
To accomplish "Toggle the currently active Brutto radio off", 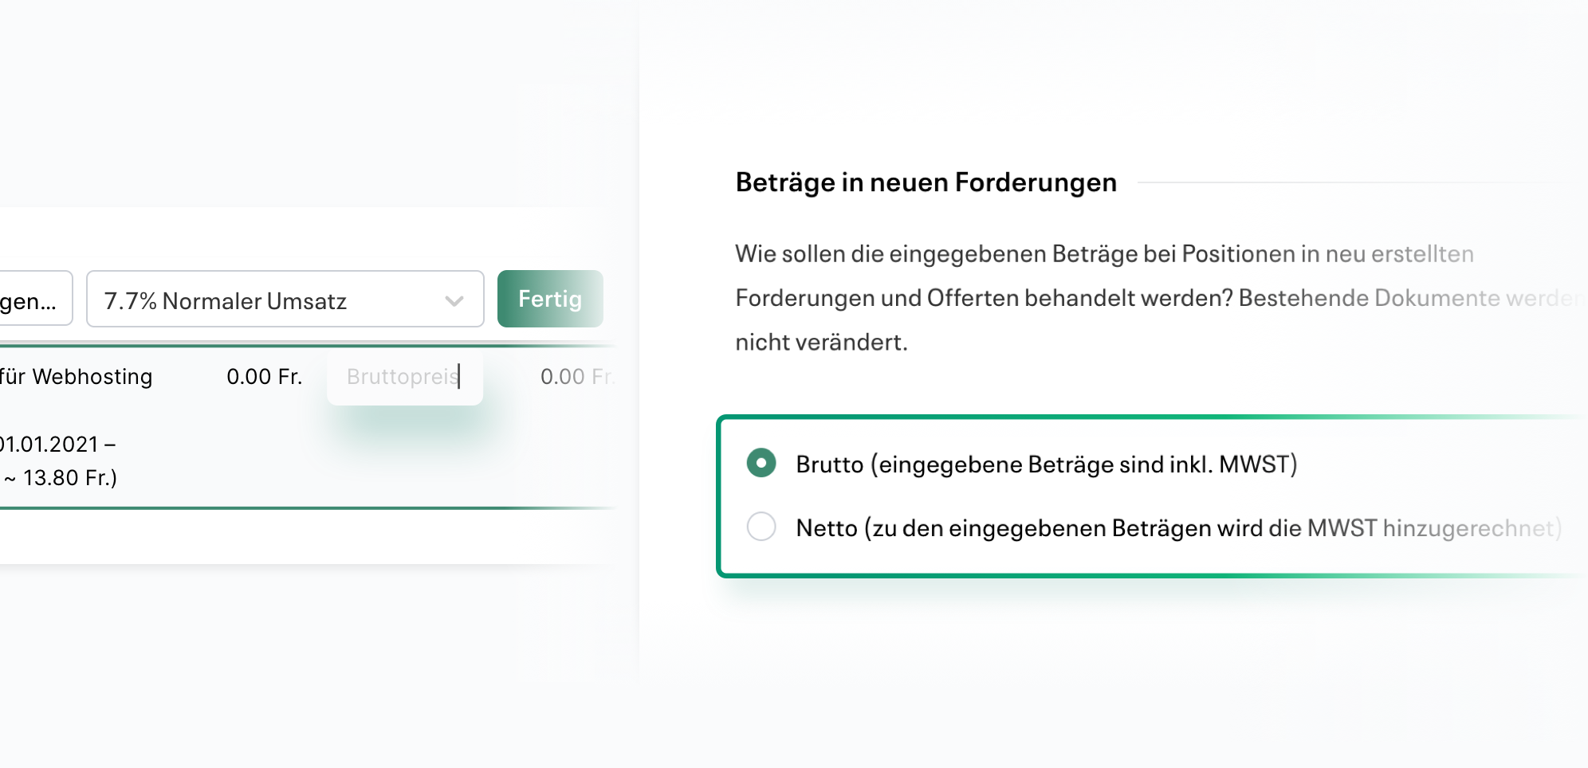I will tap(761, 463).
